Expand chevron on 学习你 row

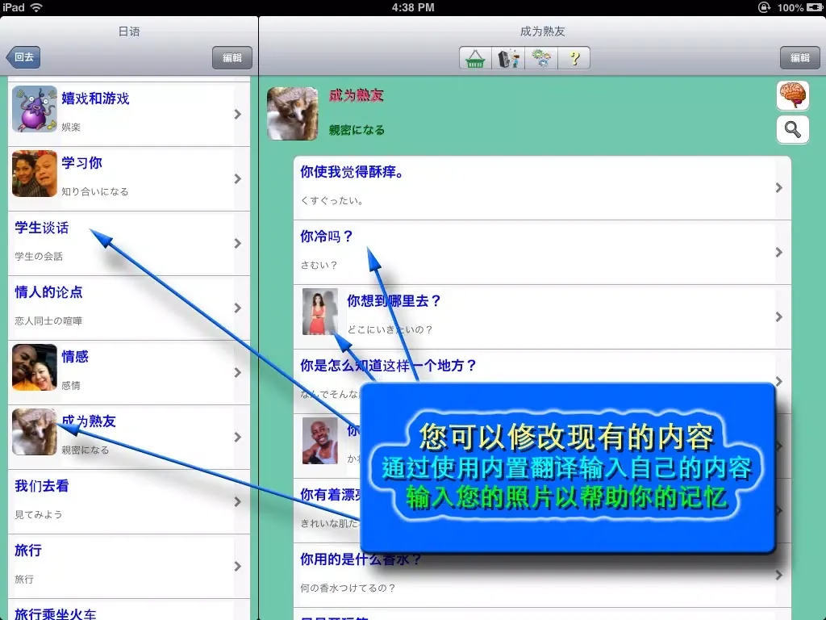pyautogui.click(x=238, y=179)
